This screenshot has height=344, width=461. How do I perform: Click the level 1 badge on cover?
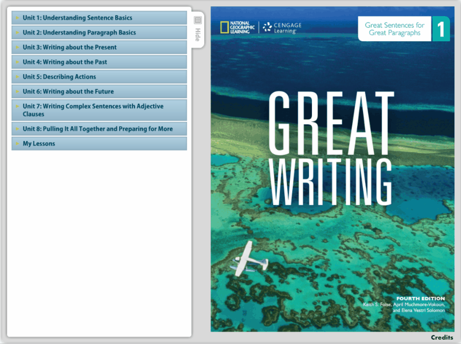click(x=441, y=29)
